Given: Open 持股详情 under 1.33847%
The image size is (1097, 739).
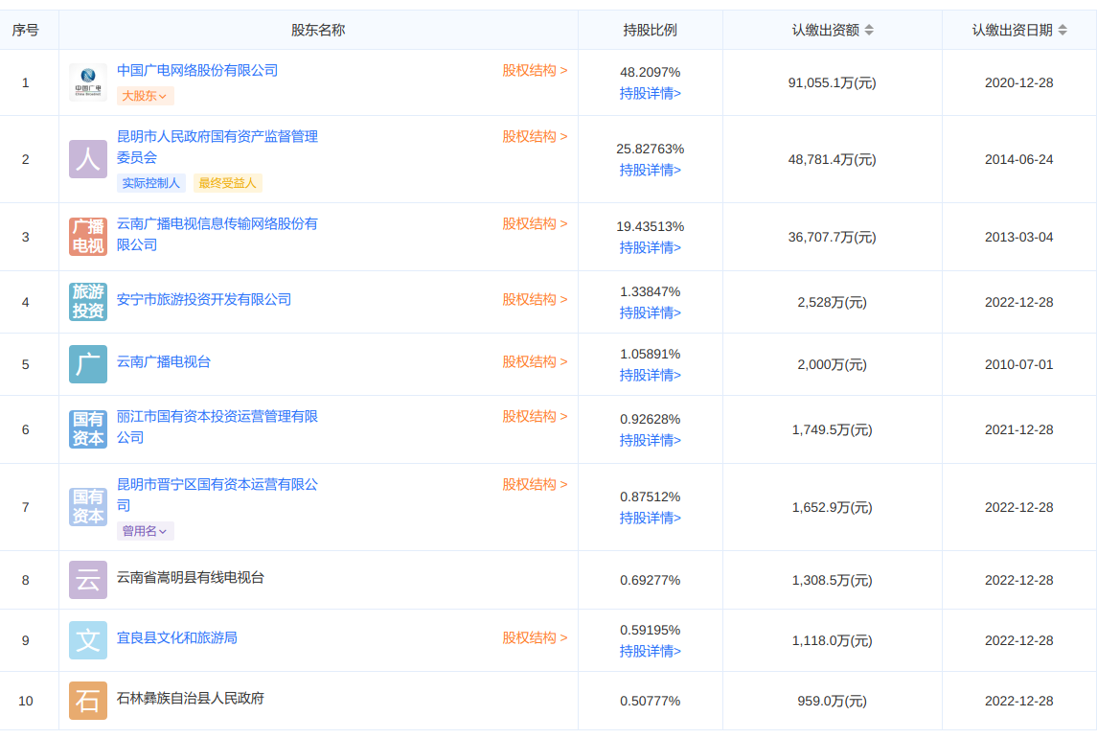Looking at the screenshot, I should (650, 312).
